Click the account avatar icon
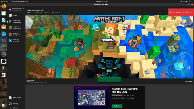Image resolution: width=194 pixels, height=109 pixels. pyautogui.click(x=10, y=9)
